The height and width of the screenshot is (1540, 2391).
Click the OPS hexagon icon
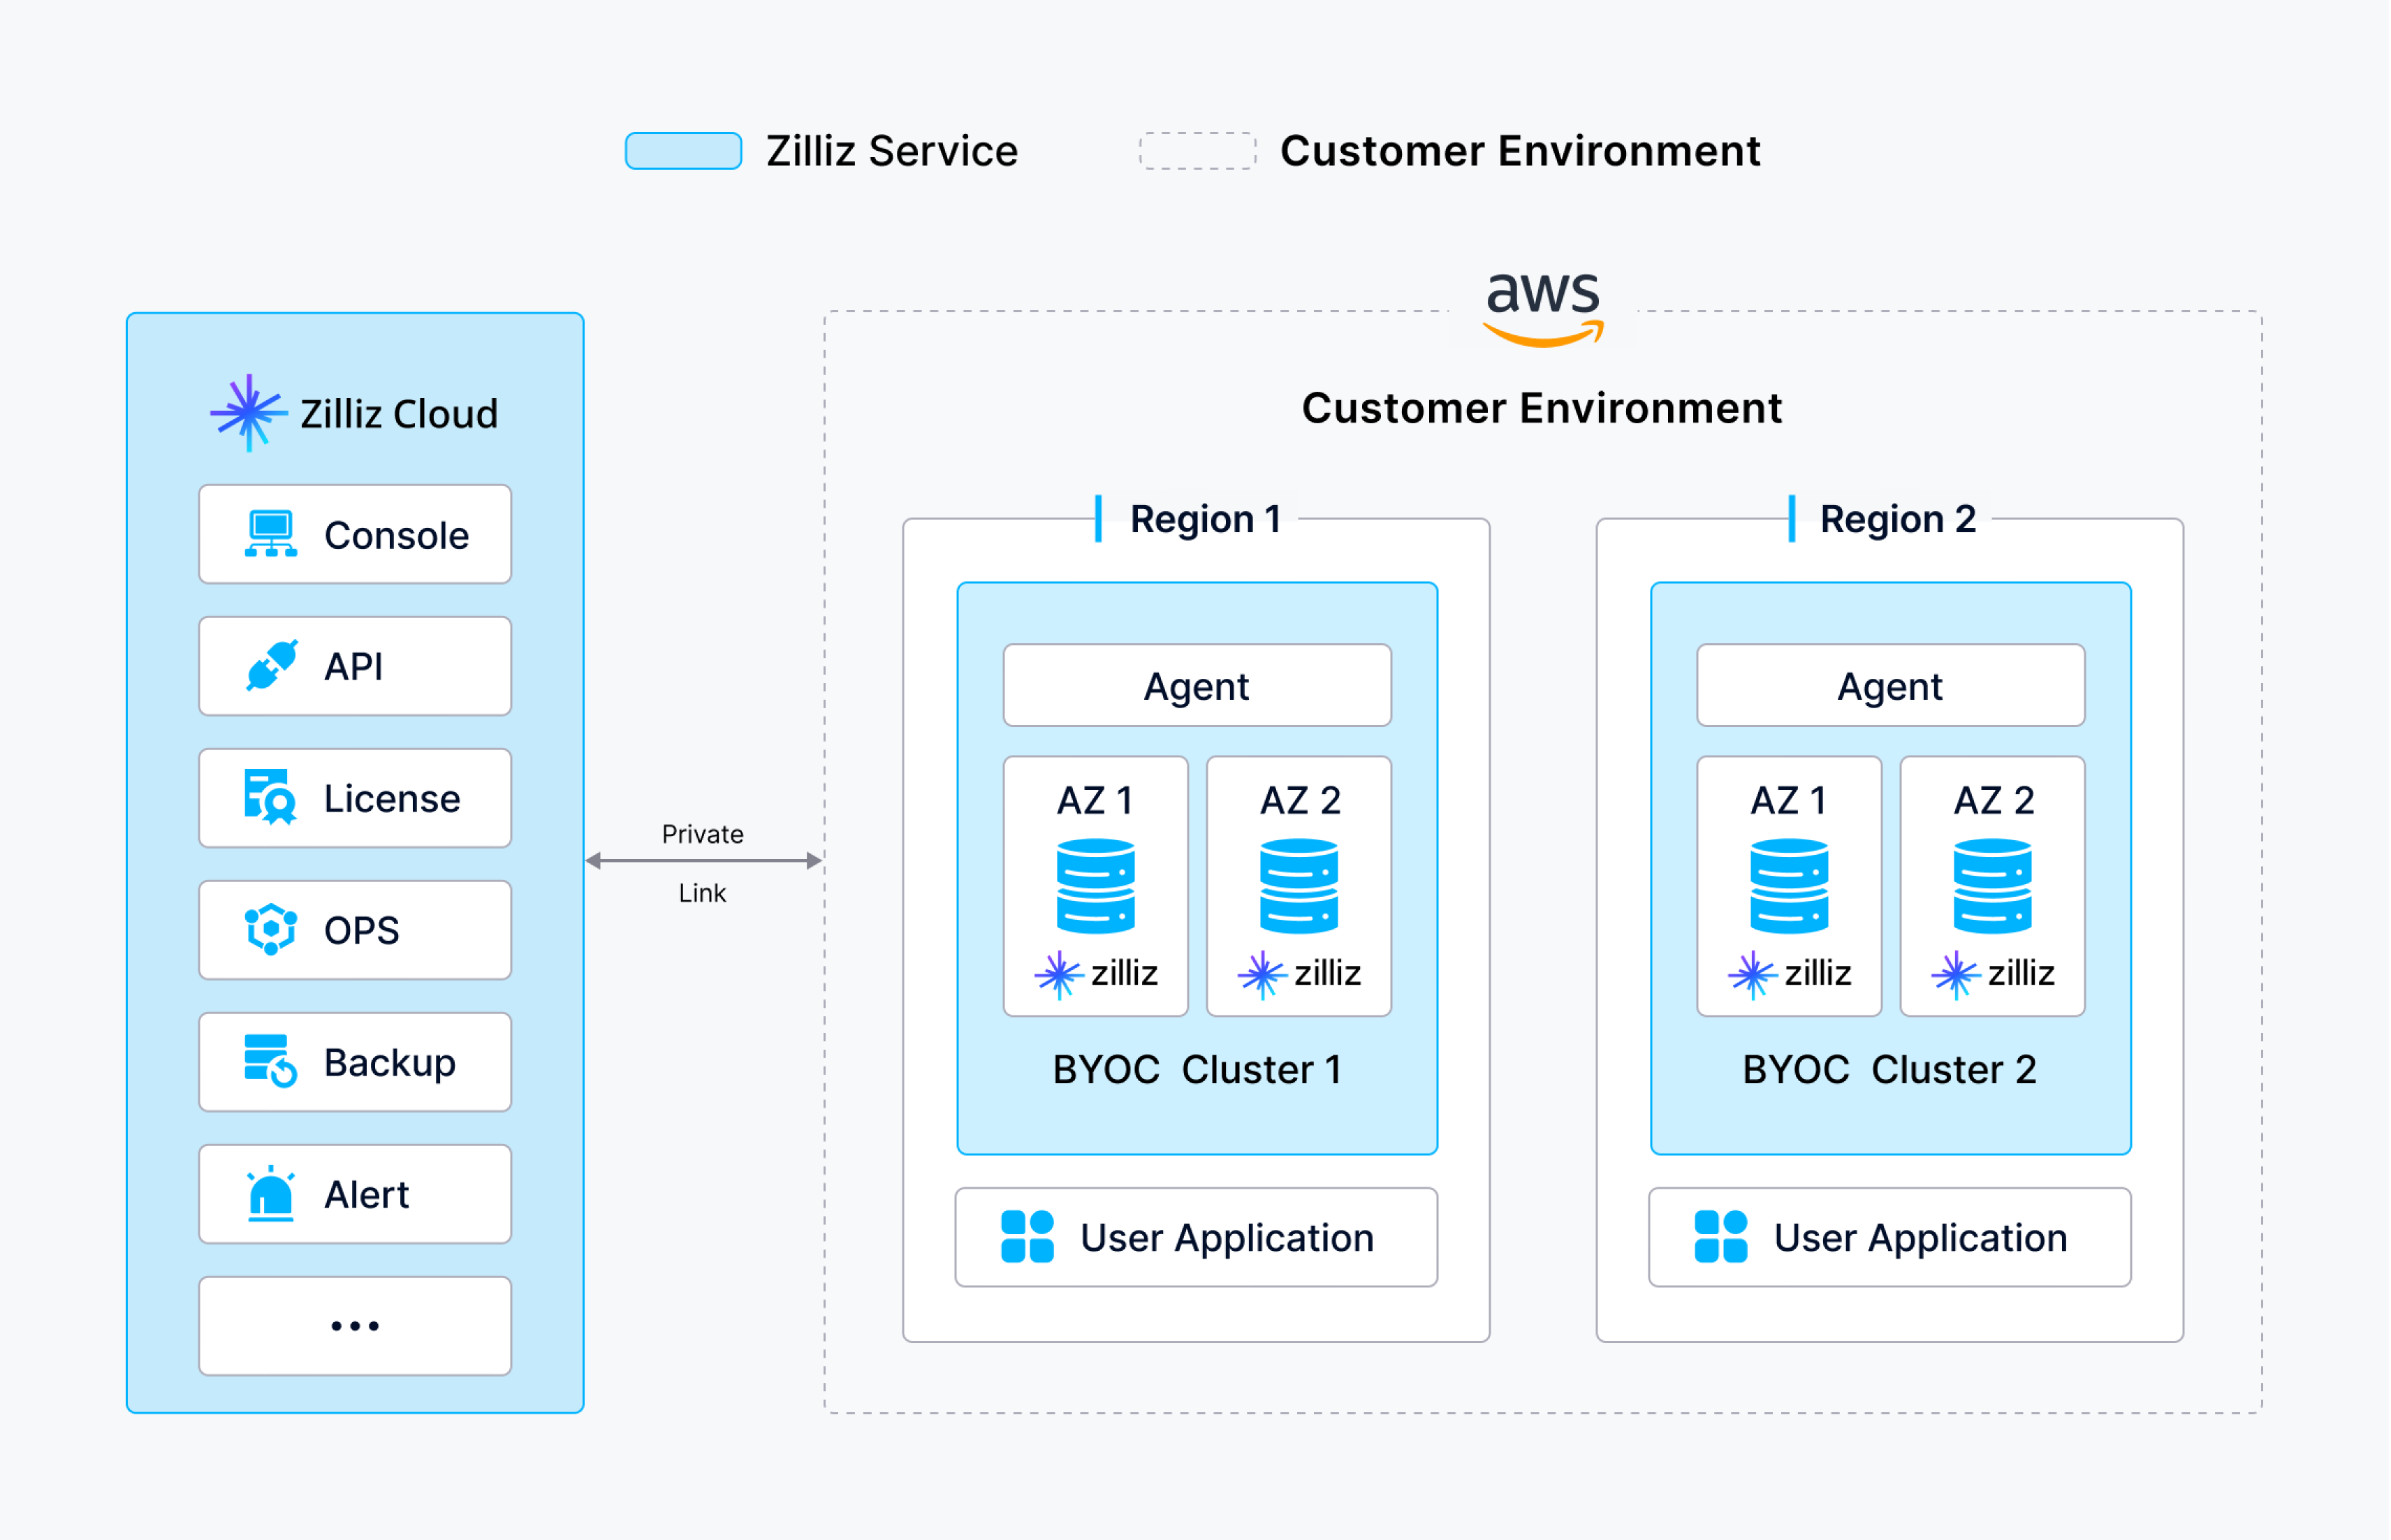[x=271, y=929]
